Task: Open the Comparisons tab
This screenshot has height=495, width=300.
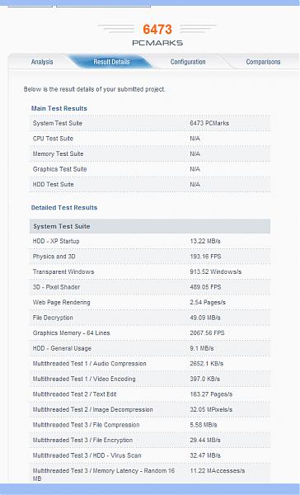Action: coord(263,62)
